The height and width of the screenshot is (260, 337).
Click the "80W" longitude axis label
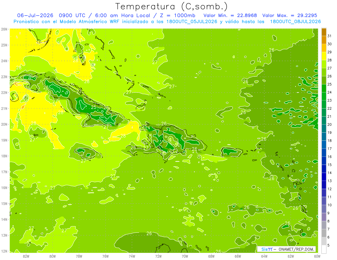point(53,256)
